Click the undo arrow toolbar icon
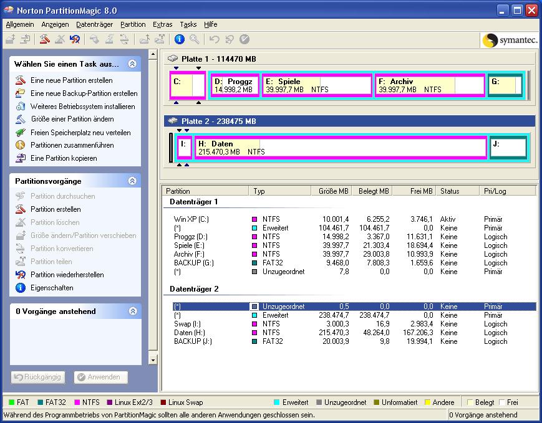Viewport: 542px width, 423px height. point(215,39)
